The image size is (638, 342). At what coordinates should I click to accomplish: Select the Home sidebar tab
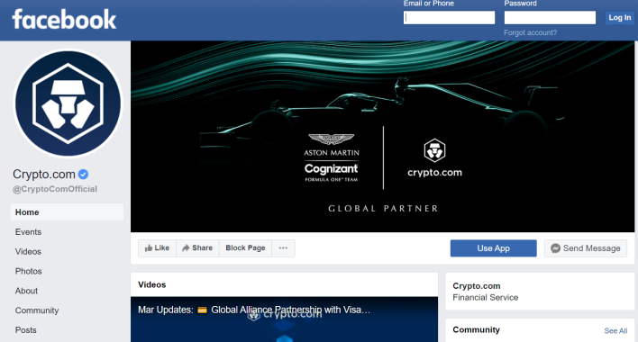click(67, 212)
